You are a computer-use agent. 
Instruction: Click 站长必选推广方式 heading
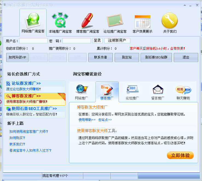24,74
